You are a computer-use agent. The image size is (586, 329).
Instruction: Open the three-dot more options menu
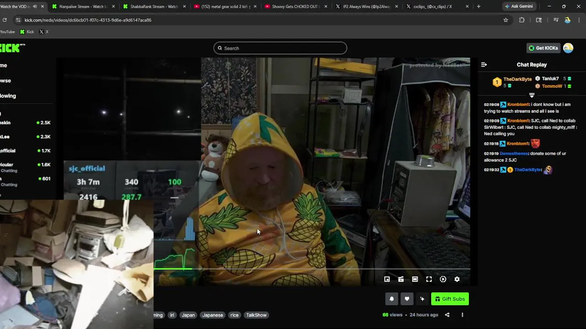click(462, 315)
